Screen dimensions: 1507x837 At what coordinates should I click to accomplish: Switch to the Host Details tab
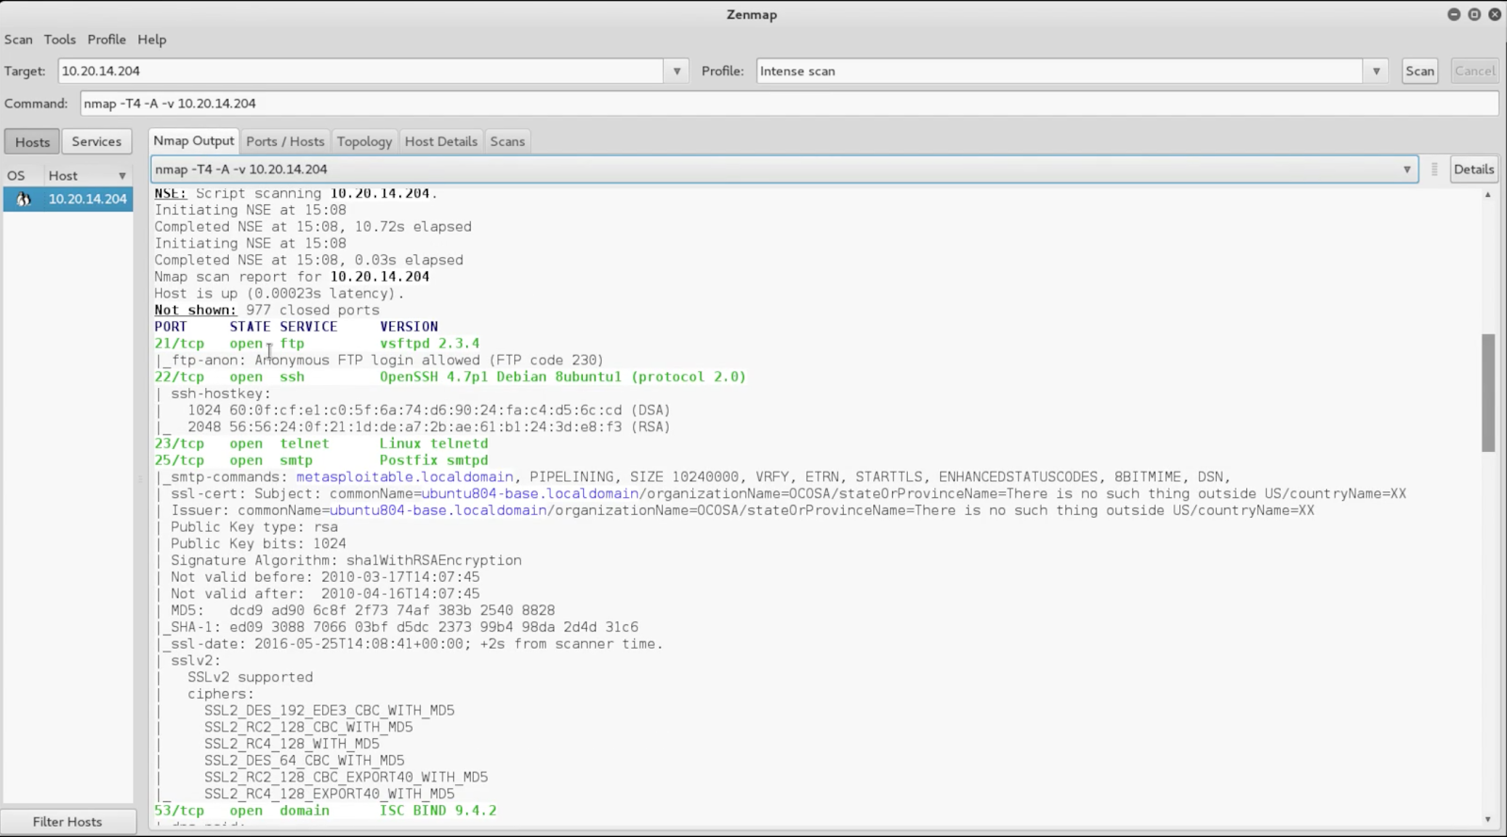pos(441,141)
